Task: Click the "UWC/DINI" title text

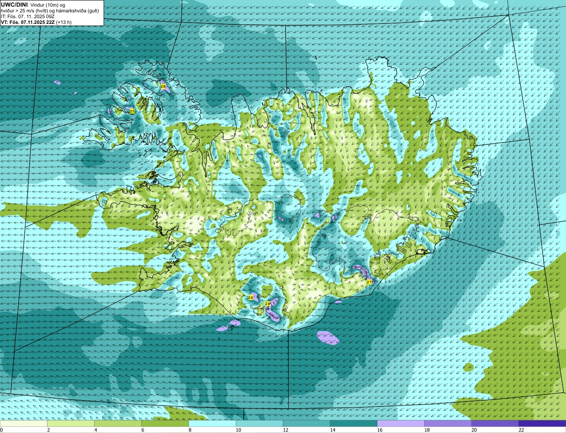Action: tap(15, 4)
